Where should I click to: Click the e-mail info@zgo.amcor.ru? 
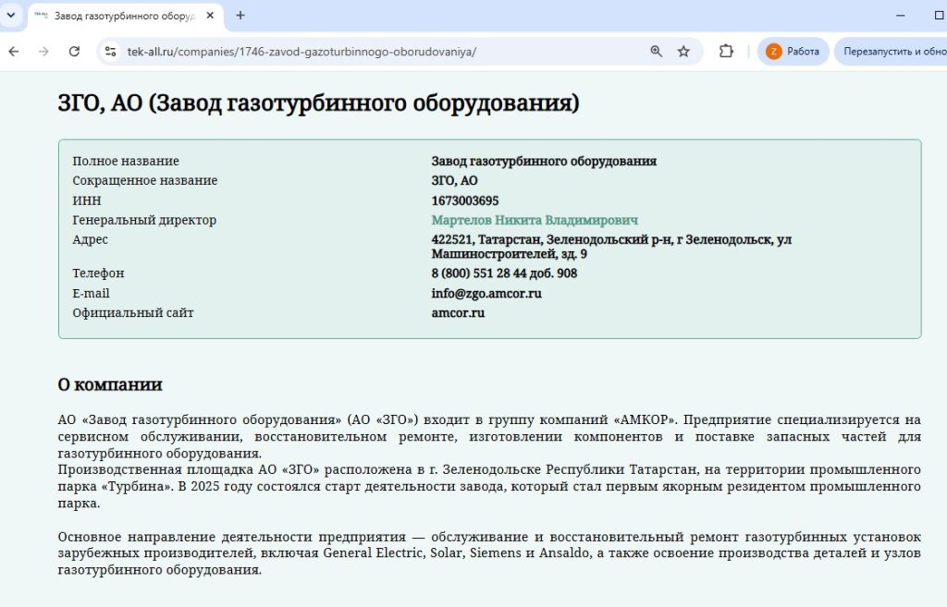coord(486,293)
